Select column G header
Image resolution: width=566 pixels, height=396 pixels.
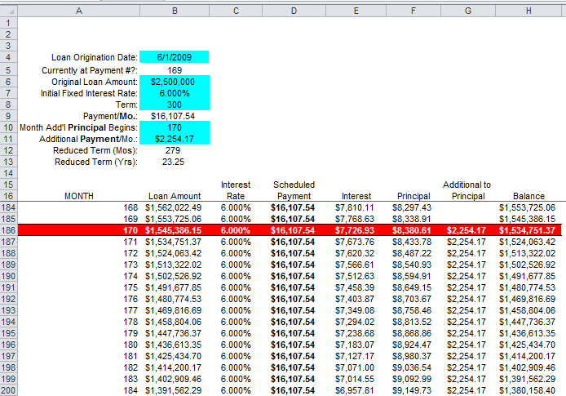[x=468, y=11]
